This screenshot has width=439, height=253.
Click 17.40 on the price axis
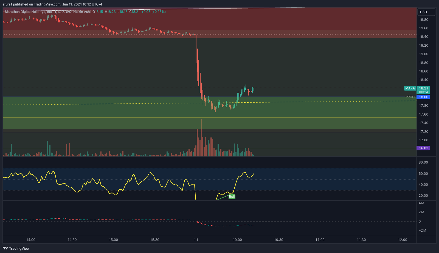pyautogui.click(x=424, y=123)
